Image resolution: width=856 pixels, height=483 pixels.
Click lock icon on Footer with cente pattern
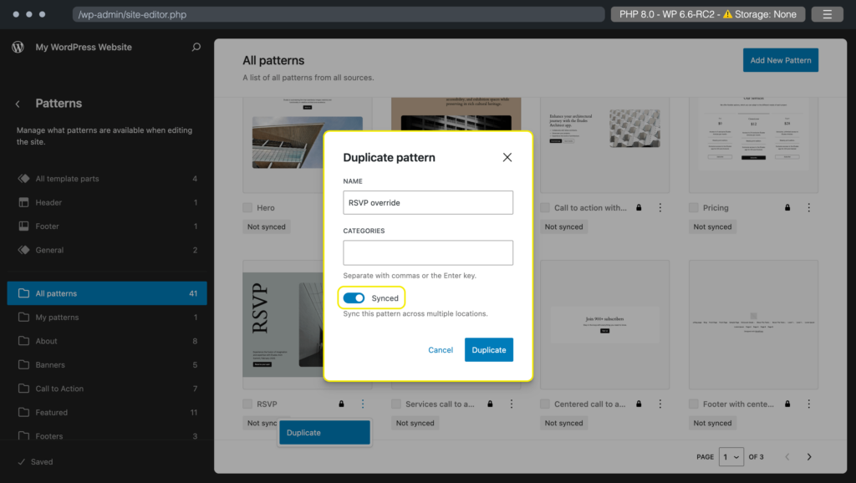787,404
